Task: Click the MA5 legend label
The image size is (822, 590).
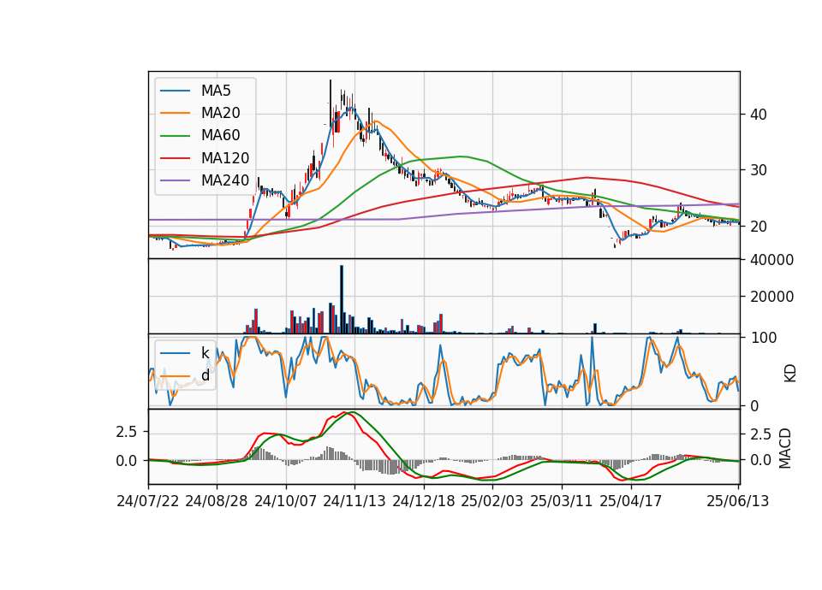Action: pyautogui.click(x=216, y=91)
